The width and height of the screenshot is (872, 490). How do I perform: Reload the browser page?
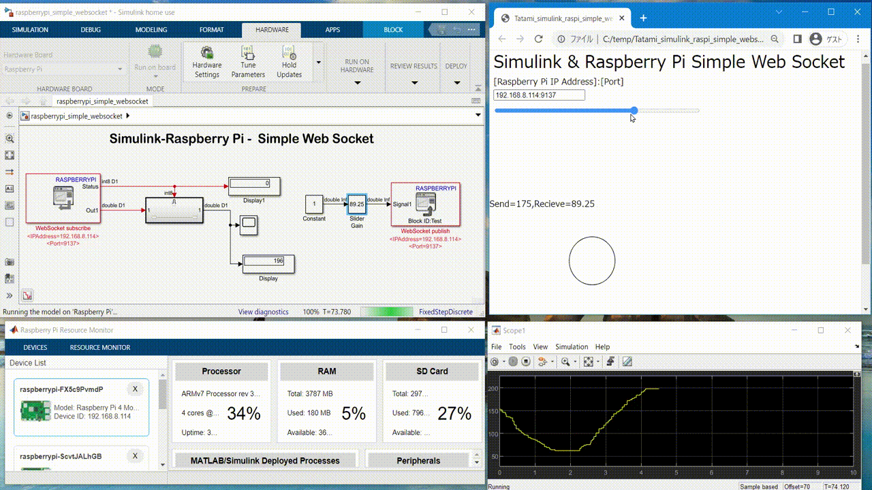[538, 39]
